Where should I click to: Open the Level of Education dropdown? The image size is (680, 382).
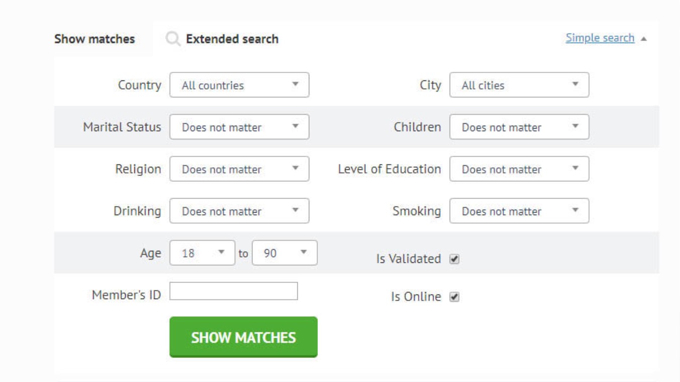519,169
